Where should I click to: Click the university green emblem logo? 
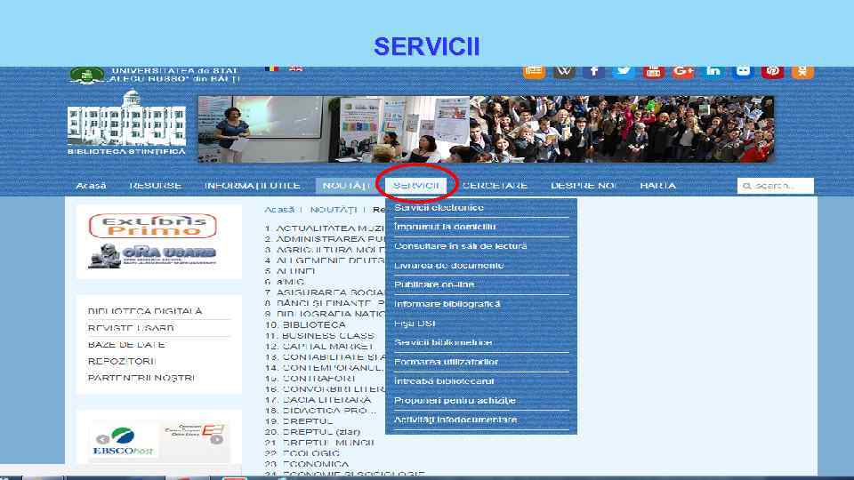pyautogui.click(x=86, y=76)
